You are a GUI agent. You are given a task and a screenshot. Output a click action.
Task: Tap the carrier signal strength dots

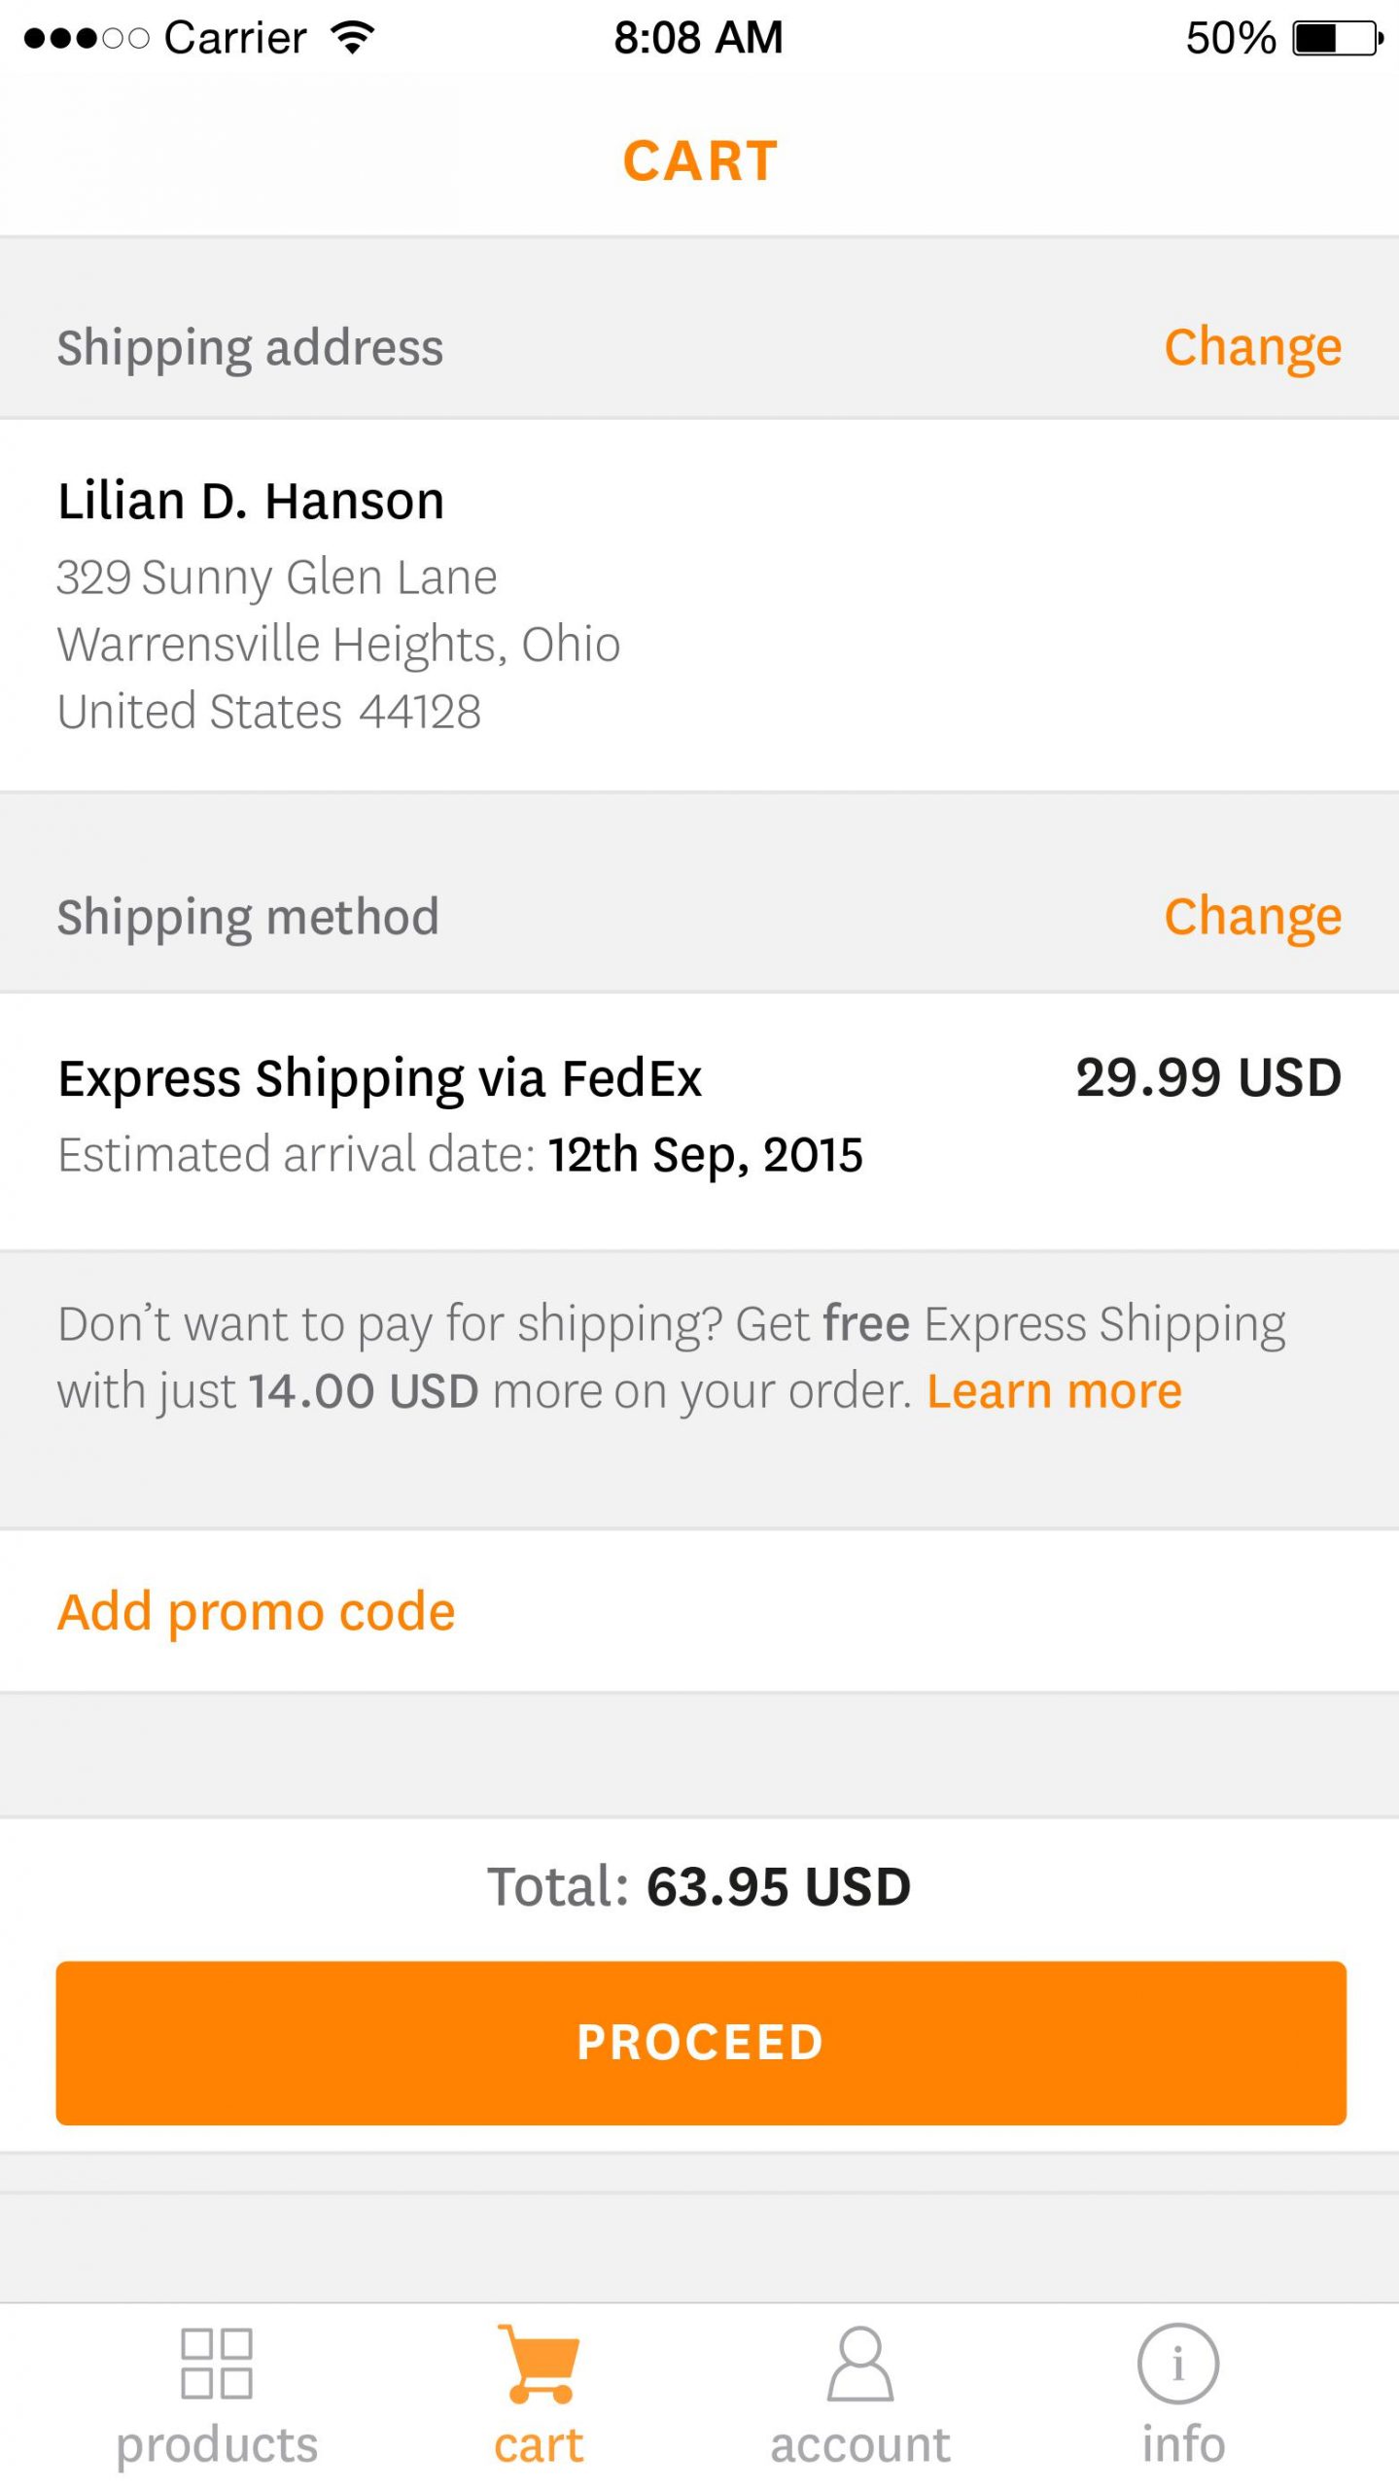86,39
